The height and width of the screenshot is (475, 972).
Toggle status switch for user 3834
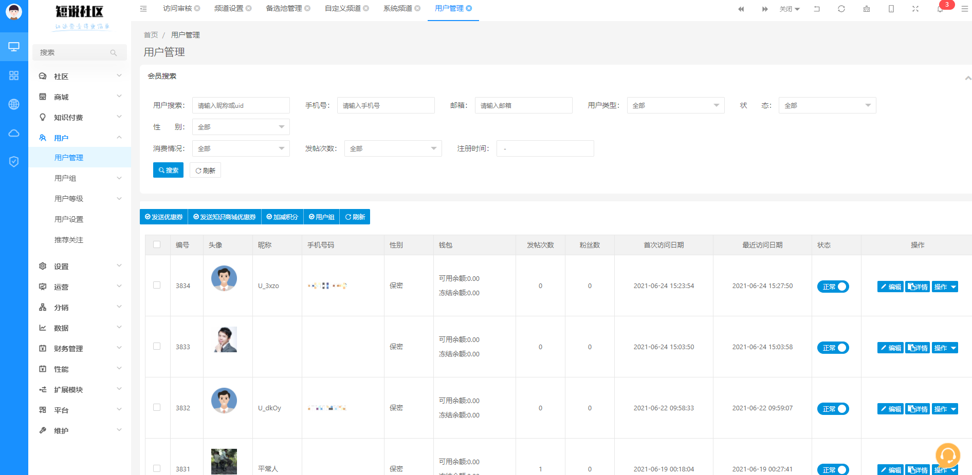coord(833,287)
